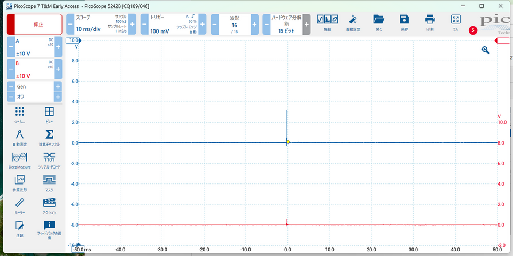Open the シリアル デコード serial decoding tool
The image size is (513, 256).
(x=49, y=159)
